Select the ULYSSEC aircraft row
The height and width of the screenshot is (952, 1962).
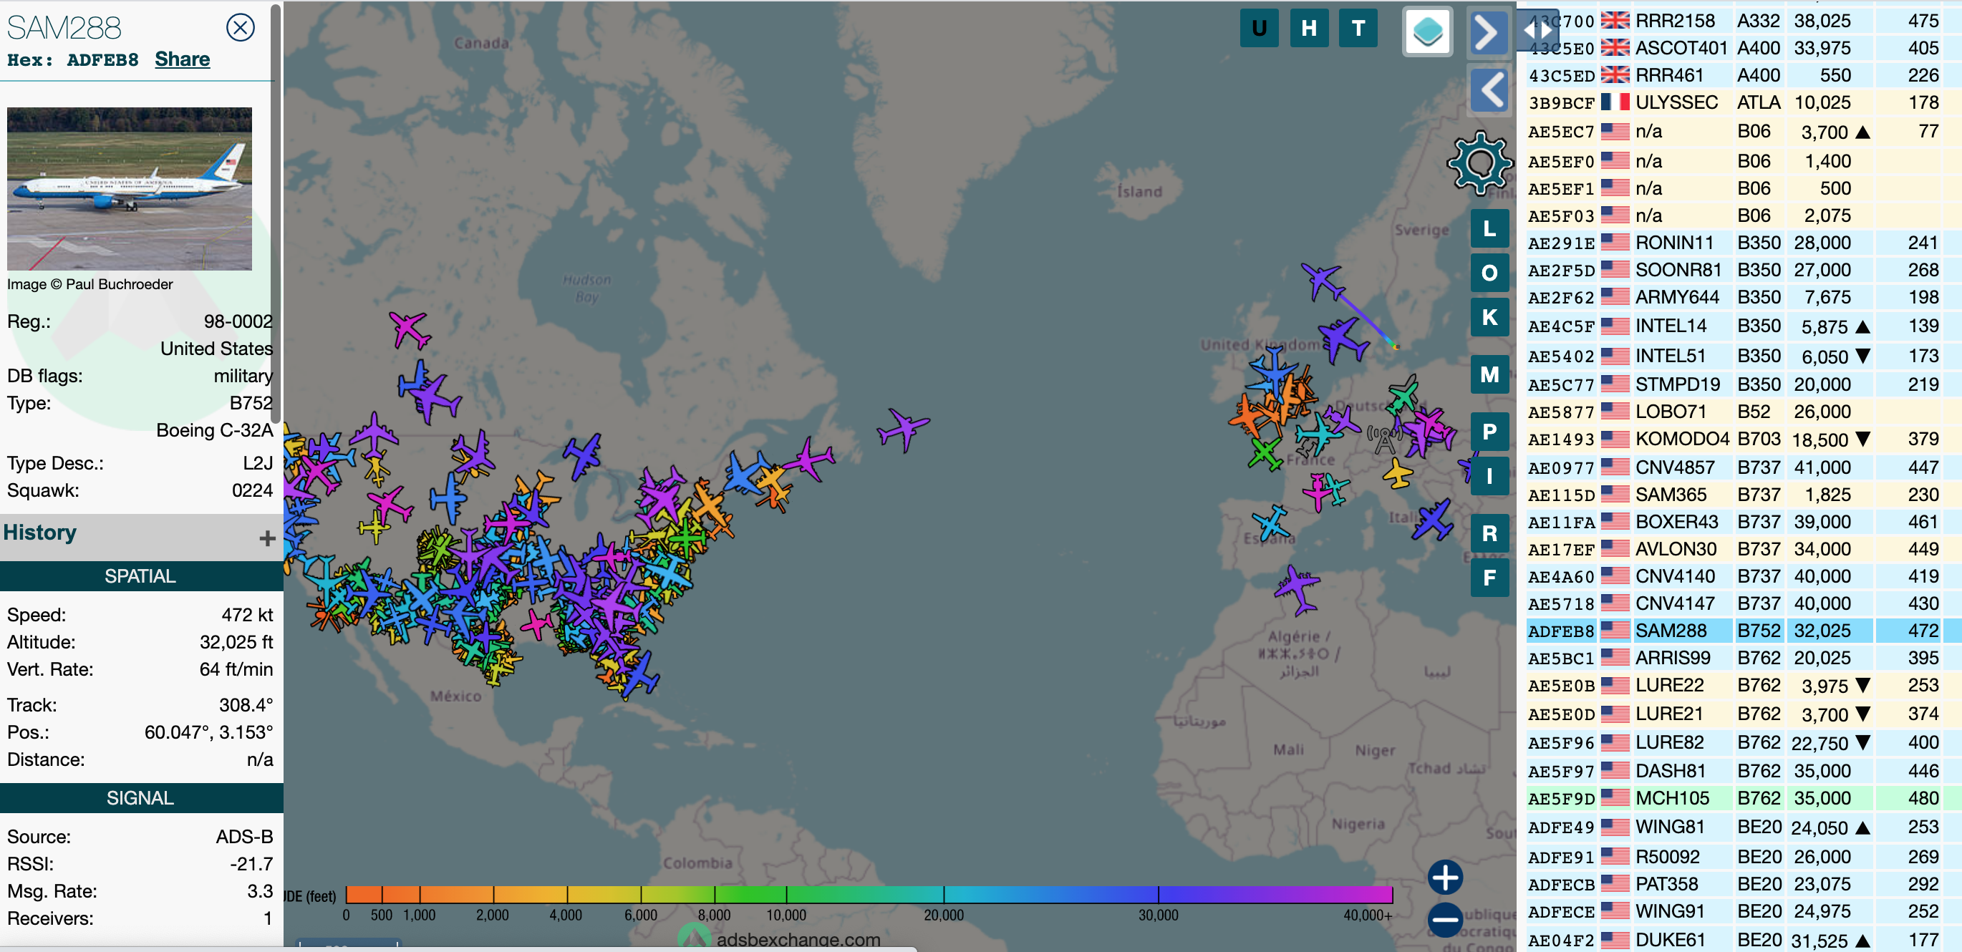click(1743, 102)
